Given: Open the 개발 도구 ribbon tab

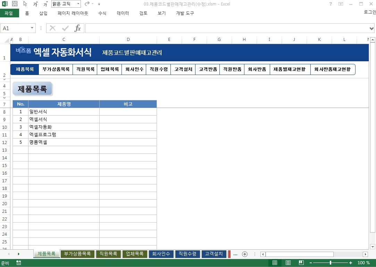Looking at the screenshot, I should (x=185, y=13).
